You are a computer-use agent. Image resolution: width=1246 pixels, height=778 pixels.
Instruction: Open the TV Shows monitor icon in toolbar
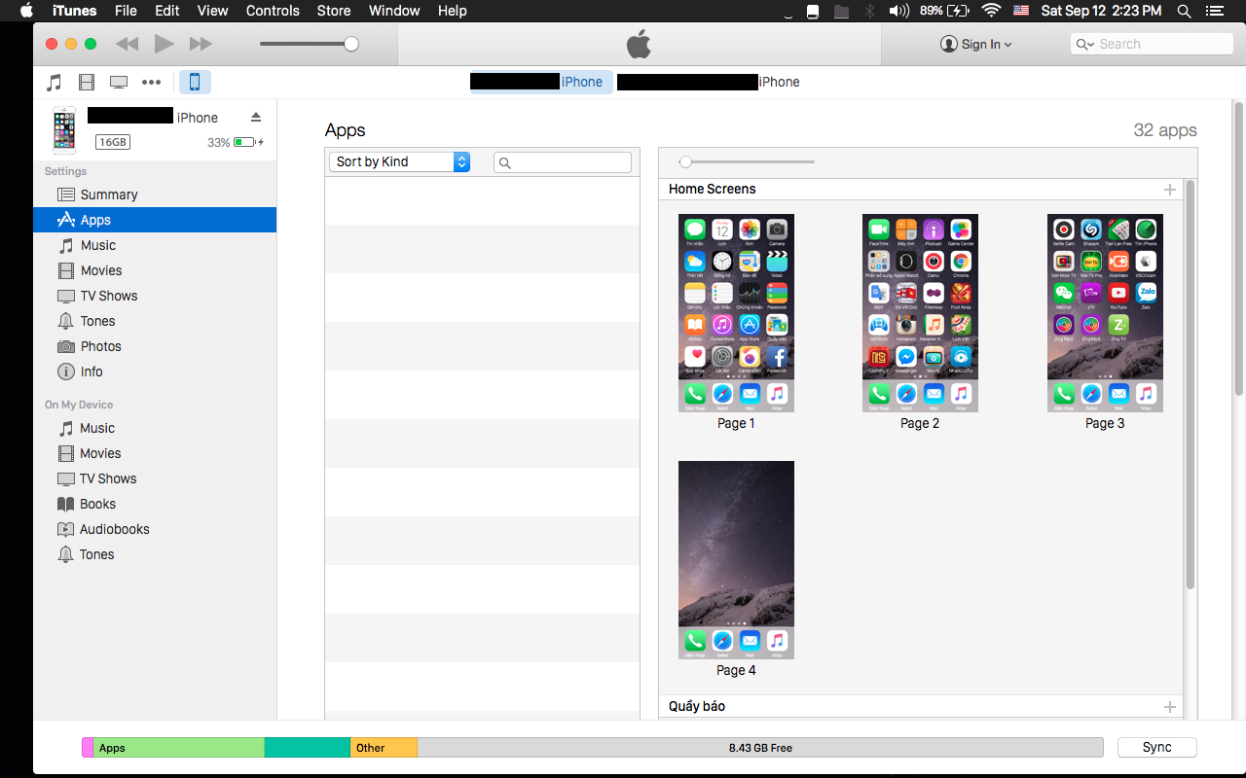coord(119,82)
